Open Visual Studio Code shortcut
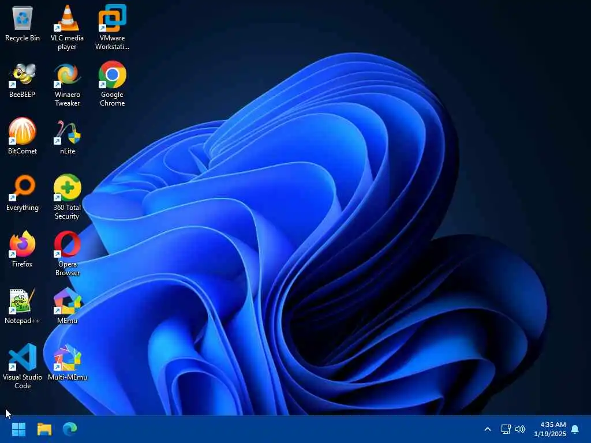This screenshot has width=591, height=443. coord(23,366)
